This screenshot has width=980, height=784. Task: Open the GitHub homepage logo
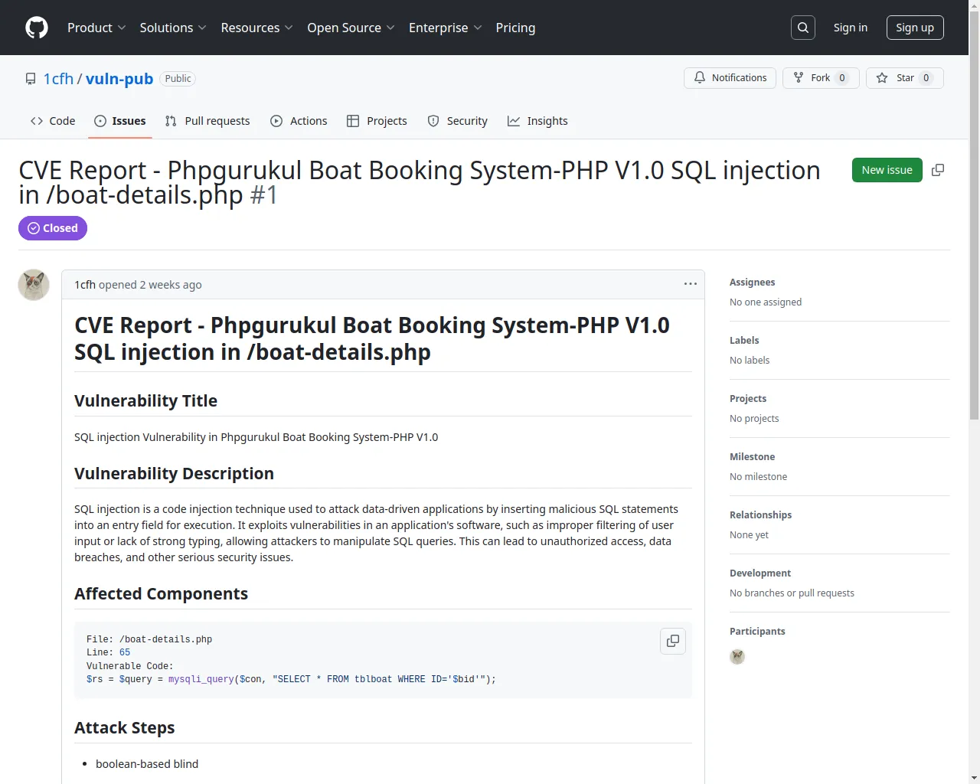pyautogui.click(x=37, y=28)
